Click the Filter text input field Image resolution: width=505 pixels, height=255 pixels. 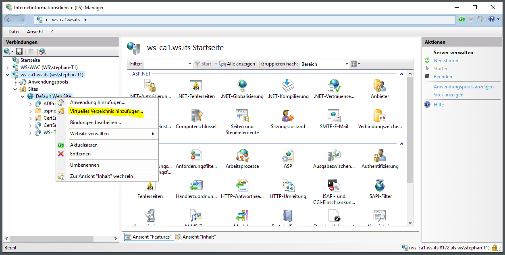(x=165, y=64)
